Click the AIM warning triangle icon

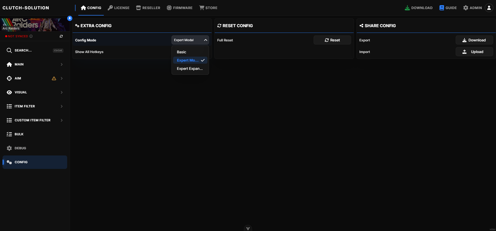pos(54,78)
